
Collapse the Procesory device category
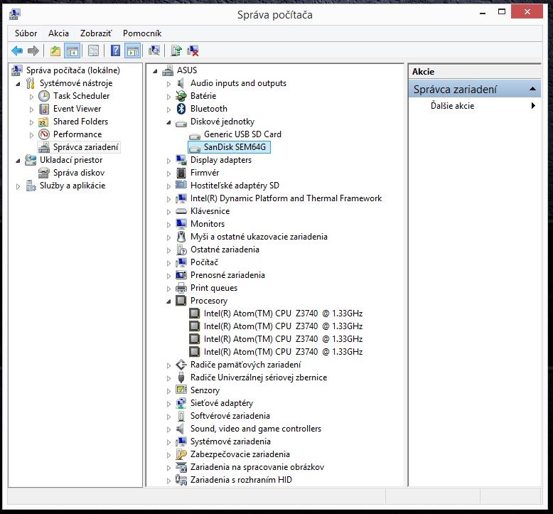coord(169,301)
